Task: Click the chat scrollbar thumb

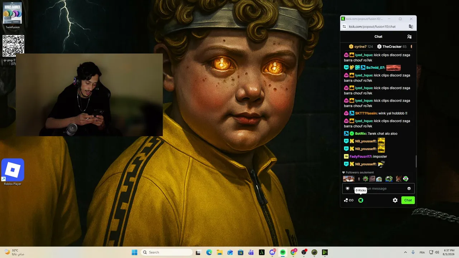Action: pyautogui.click(x=416, y=161)
